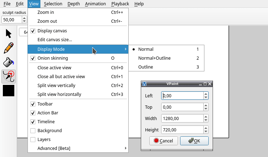This screenshot has height=157, width=268.
Task: Open the File menu
Action: point(7,4)
